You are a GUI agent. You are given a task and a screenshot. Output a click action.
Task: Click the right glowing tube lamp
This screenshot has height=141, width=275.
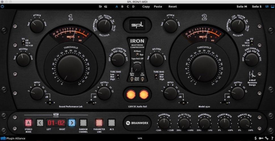tap(144, 94)
